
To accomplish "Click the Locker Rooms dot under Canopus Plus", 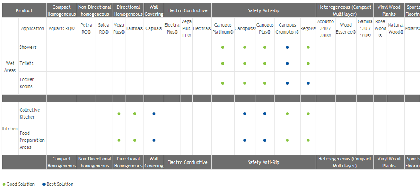I will tap(265, 83).
